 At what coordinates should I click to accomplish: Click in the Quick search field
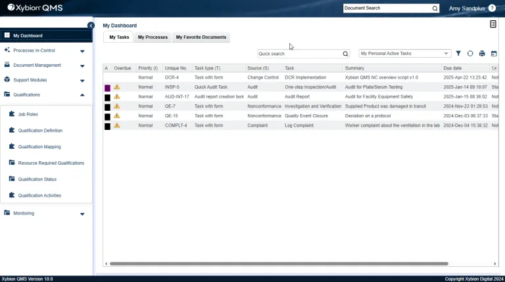pos(299,54)
